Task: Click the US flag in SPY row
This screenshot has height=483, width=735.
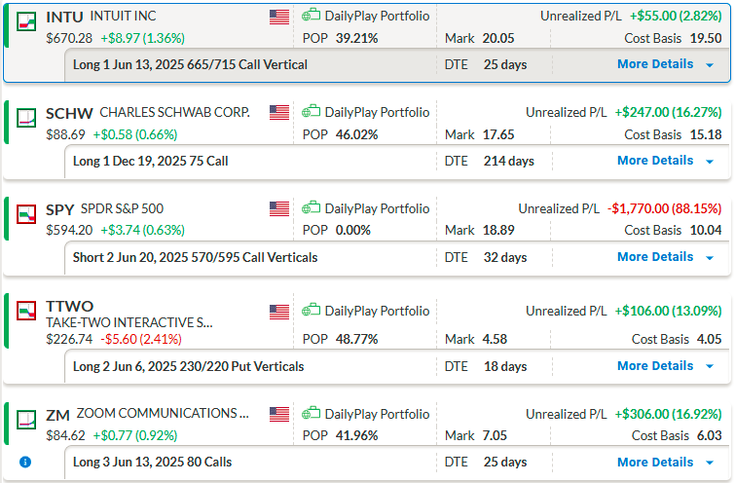Action: (279, 208)
